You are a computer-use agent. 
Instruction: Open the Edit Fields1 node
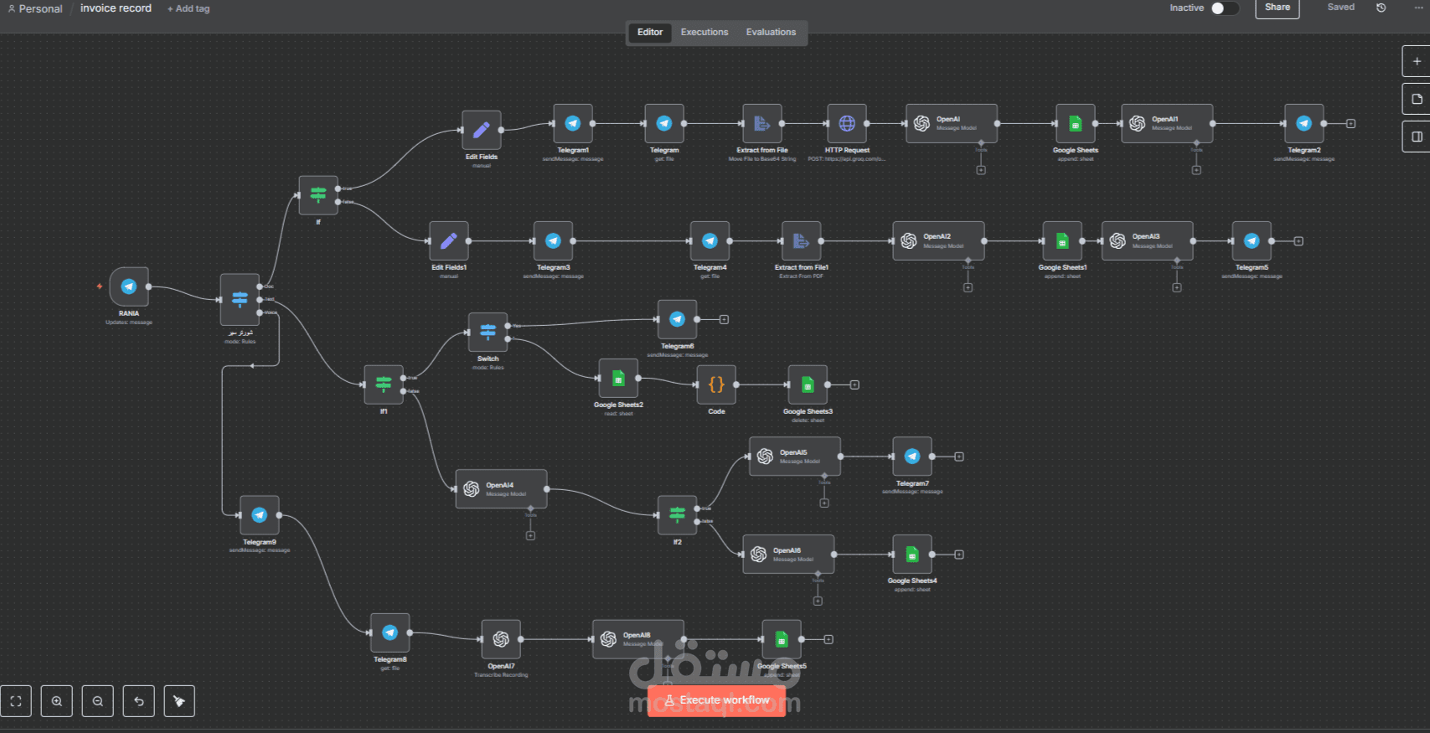(449, 241)
